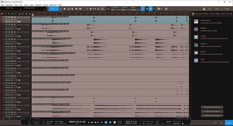Open the Mix view button
The height and width of the screenshot is (126, 233).
(x=221, y=123)
